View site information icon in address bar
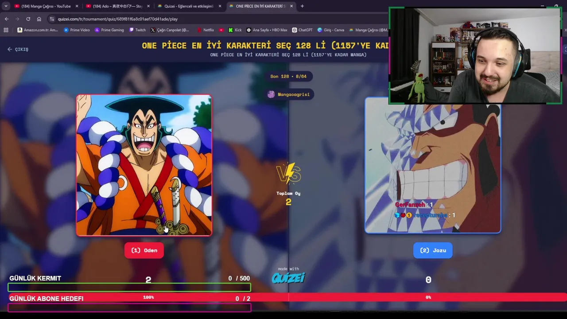 [52, 19]
